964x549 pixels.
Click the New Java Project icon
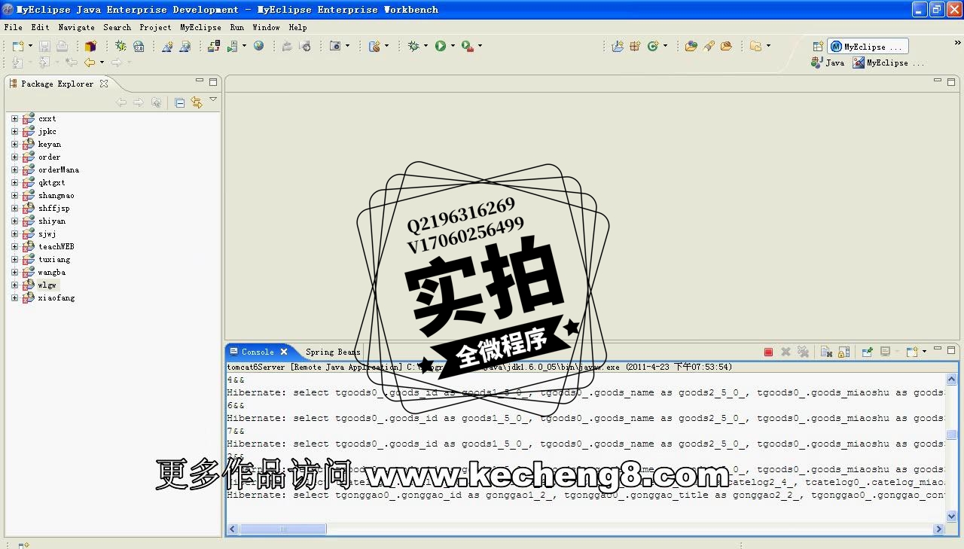coord(618,46)
